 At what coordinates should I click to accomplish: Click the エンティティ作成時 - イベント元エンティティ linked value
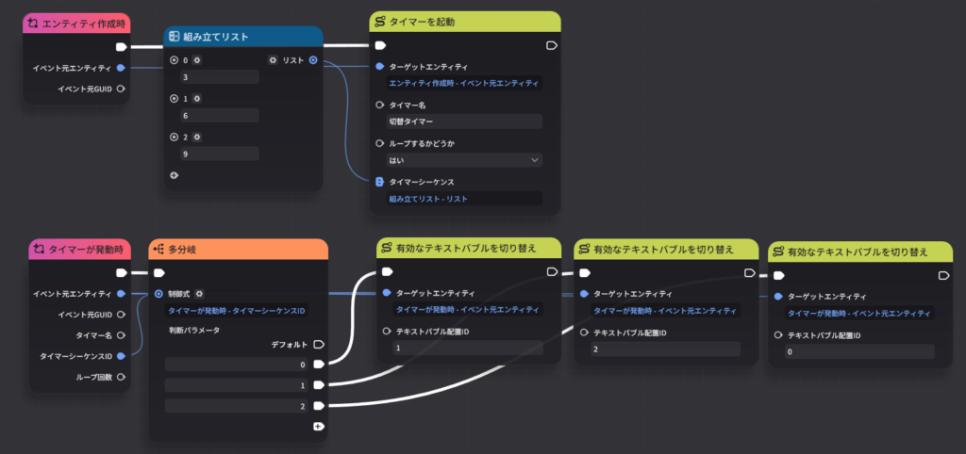point(464,83)
